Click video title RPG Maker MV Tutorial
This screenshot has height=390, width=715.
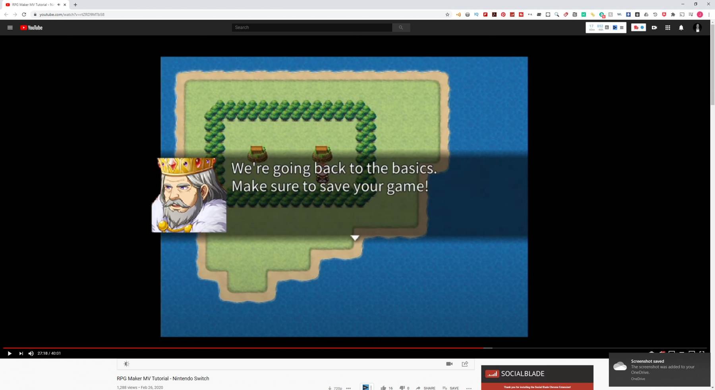coord(163,379)
